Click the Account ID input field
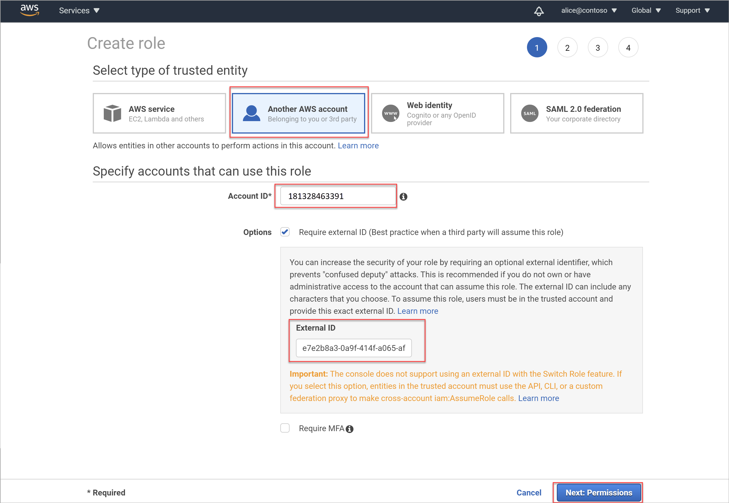This screenshot has height=503, width=729. pos(337,196)
